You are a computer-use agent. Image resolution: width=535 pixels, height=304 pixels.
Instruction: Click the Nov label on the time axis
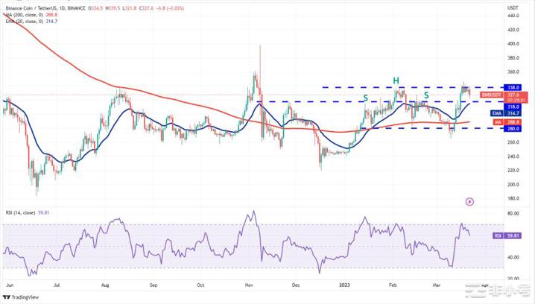pyautogui.click(x=248, y=284)
